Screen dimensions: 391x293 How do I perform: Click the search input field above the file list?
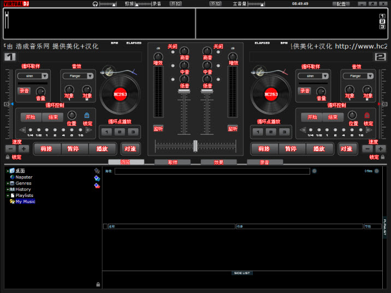(x=212, y=171)
